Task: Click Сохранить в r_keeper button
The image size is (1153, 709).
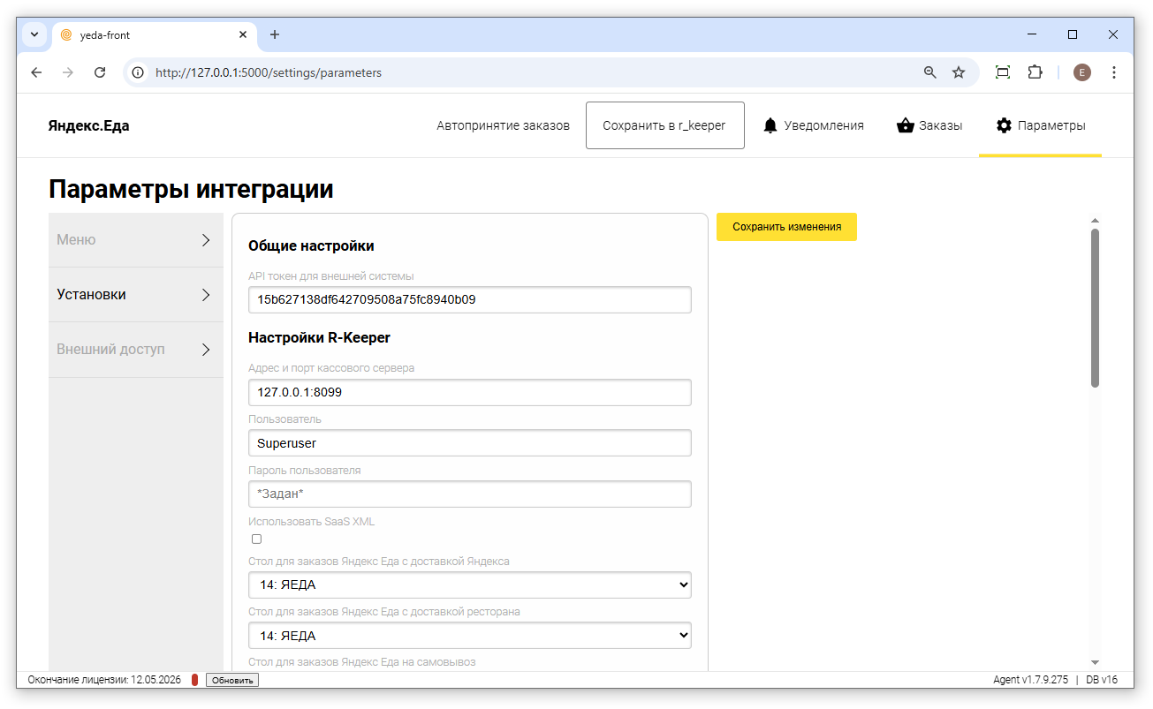Action: tap(664, 125)
